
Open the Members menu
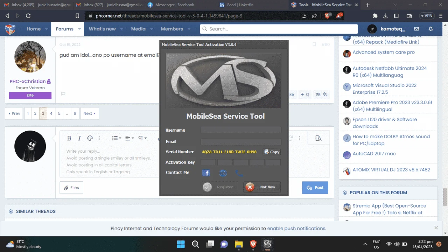[172, 29]
